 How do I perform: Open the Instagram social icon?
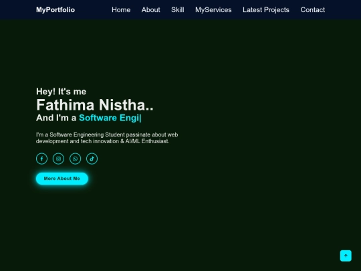[x=58, y=159]
